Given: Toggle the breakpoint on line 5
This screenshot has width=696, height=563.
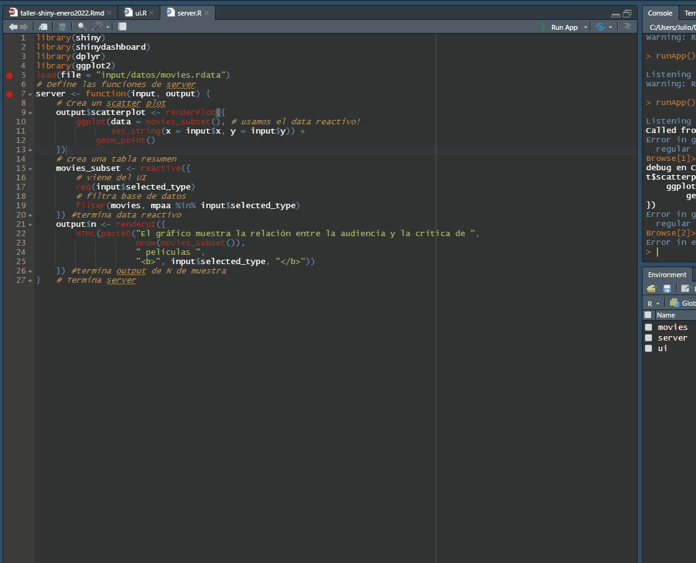Looking at the screenshot, I should pos(9,75).
